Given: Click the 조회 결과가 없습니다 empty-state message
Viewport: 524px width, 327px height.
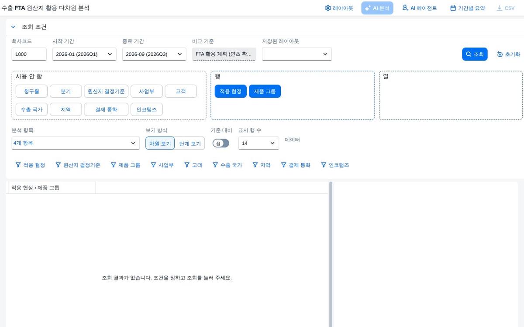Looking at the screenshot, I should [167, 278].
